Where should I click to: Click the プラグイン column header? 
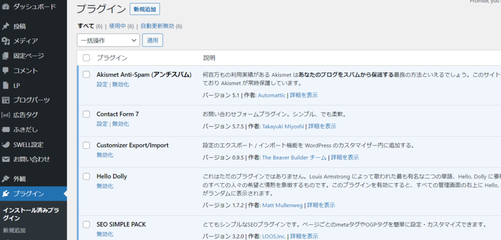pos(112,58)
